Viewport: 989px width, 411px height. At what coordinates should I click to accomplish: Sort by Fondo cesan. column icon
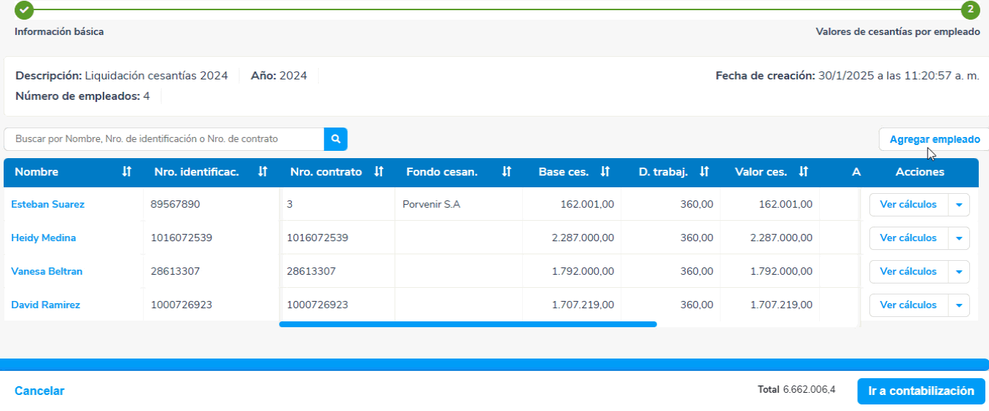coord(506,172)
